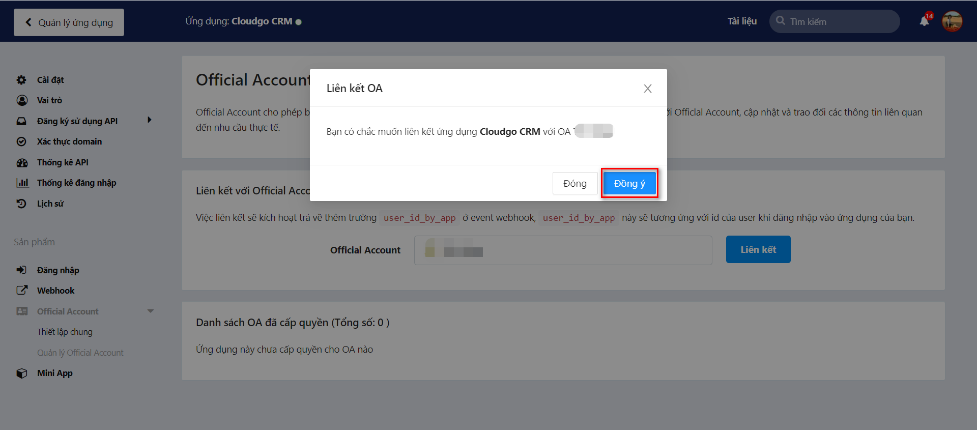Click the Mini App cube icon
This screenshot has width=977, height=430.
[x=22, y=373]
